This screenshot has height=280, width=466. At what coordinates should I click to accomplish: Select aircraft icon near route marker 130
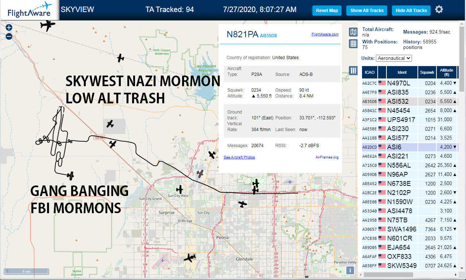click(x=212, y=155)
